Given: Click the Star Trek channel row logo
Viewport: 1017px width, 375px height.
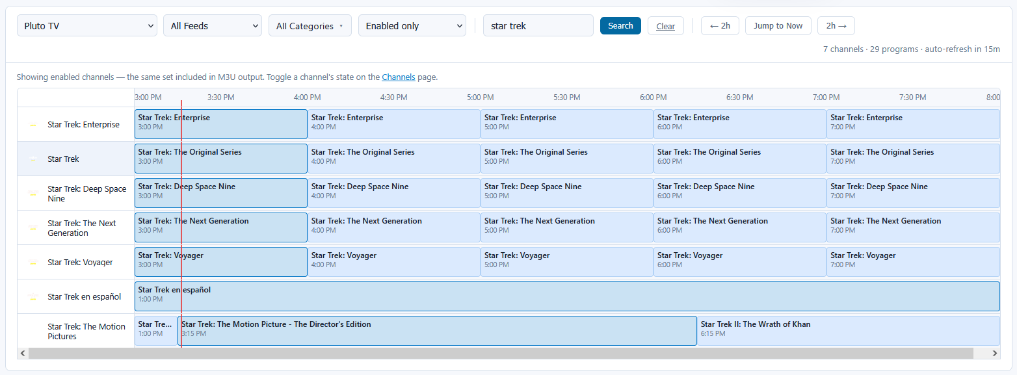Looking at the screenshot, I should 33,159.
